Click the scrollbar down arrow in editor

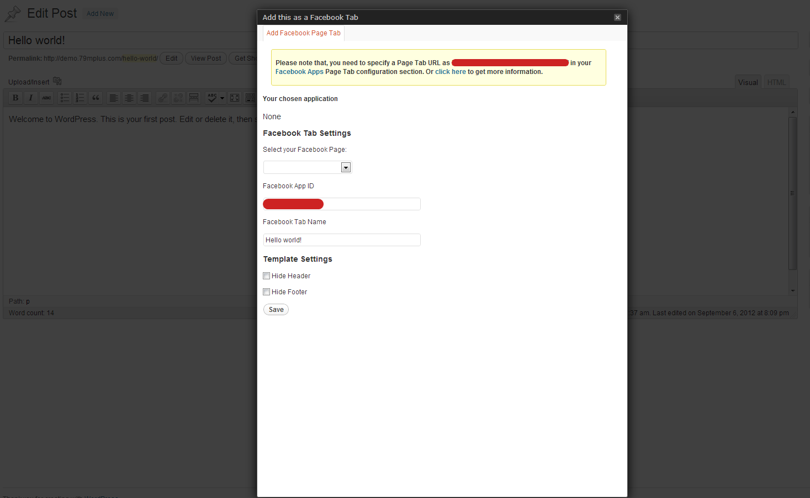coord(793,290)
